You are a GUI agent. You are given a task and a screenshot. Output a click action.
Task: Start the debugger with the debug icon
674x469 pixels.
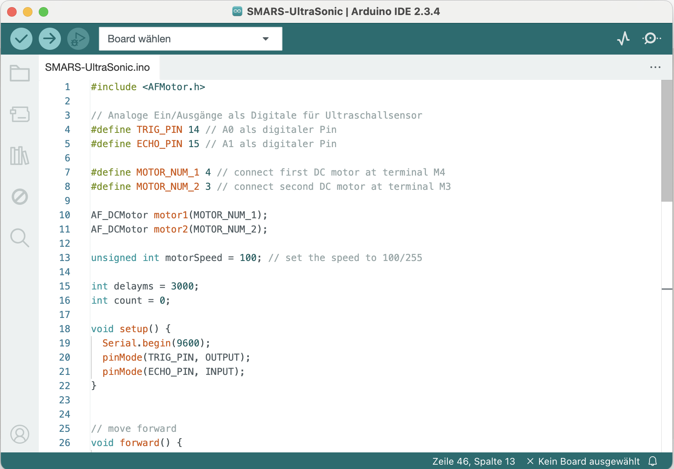pyautogui.click(x=78, y=39)
